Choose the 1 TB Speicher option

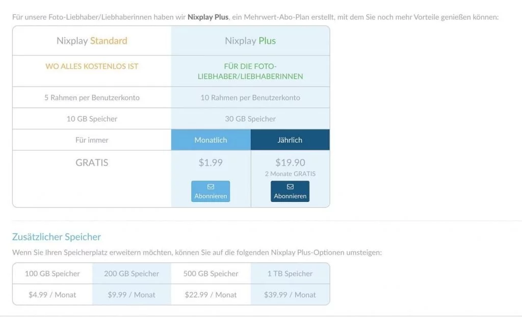click(290, 273)
